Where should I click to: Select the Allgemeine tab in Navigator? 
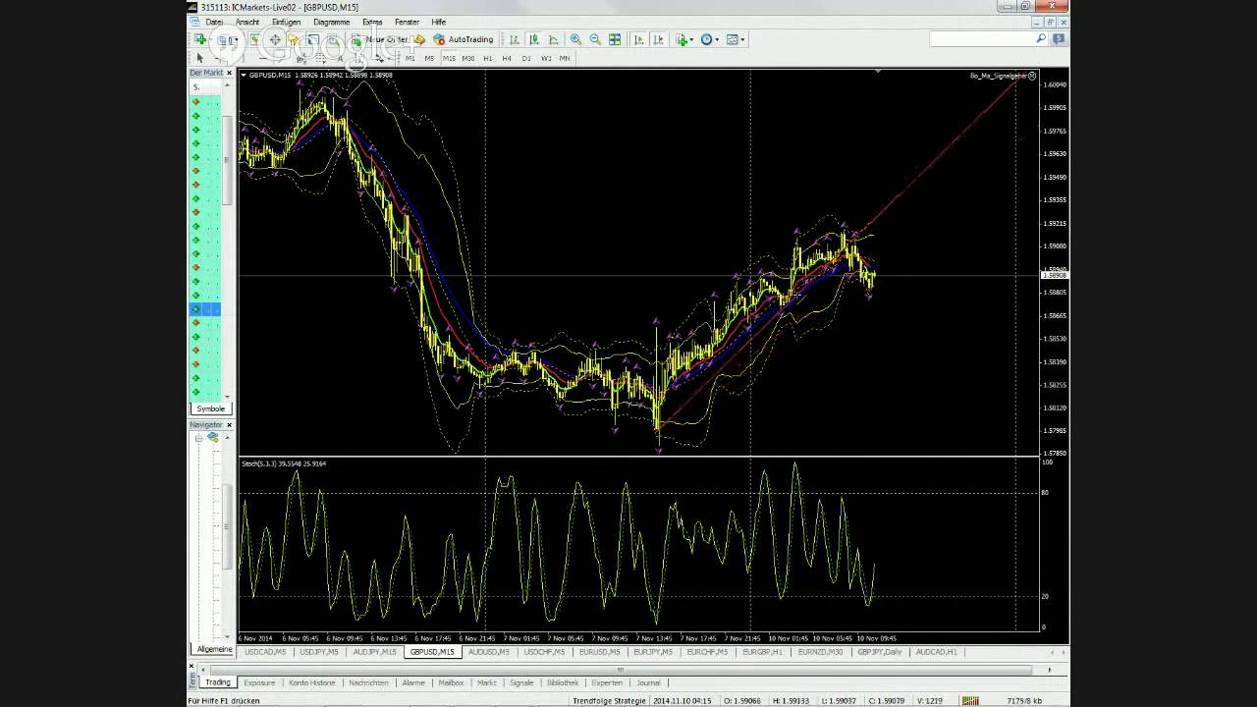[x=214, y=649]
